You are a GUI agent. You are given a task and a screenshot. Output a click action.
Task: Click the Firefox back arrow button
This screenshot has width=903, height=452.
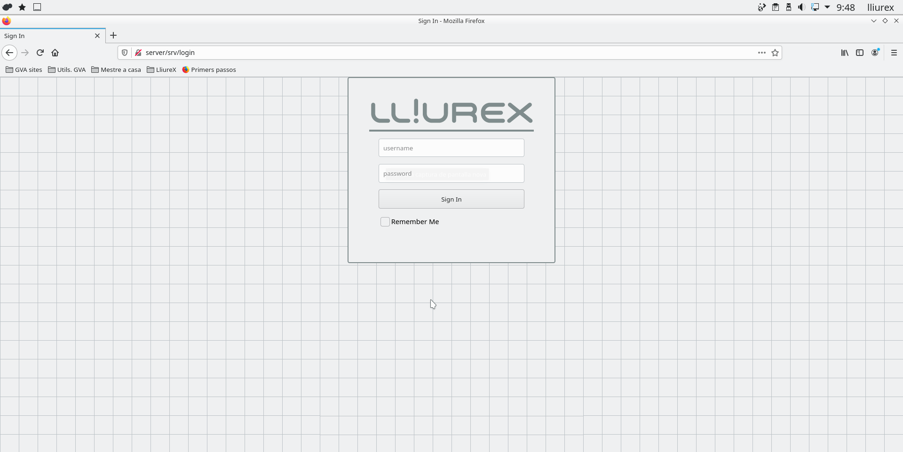click(x=9, y=53)
